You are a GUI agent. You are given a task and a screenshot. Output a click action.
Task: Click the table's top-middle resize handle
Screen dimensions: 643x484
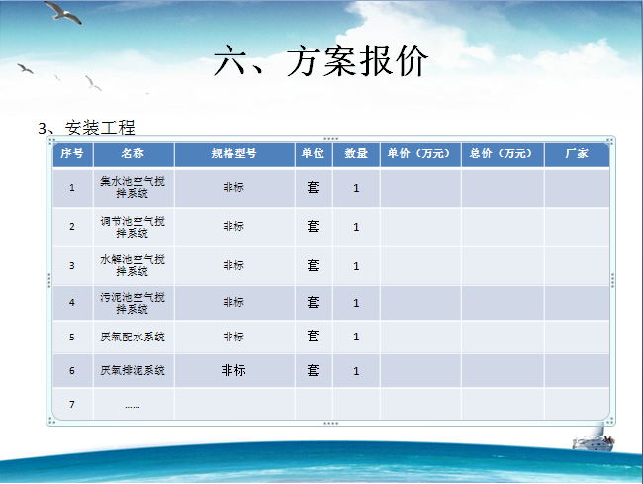pos(331,139)
